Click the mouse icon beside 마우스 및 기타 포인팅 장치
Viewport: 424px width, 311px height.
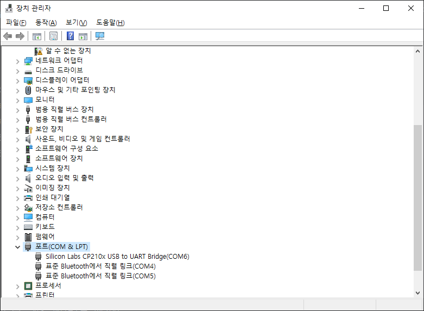point(28,90)
